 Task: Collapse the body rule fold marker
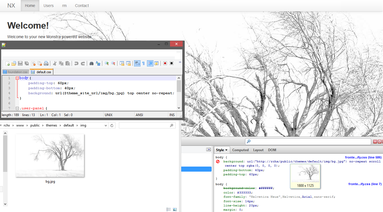point(17,78)
